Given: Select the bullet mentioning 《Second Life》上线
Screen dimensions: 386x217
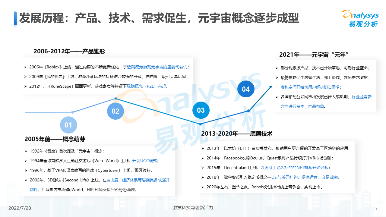Looking at the screenshot, I should 97,180.
